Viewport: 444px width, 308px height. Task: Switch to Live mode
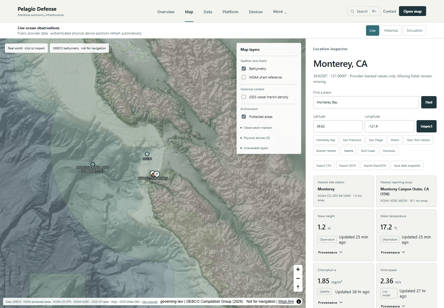(x=372, y=30)
